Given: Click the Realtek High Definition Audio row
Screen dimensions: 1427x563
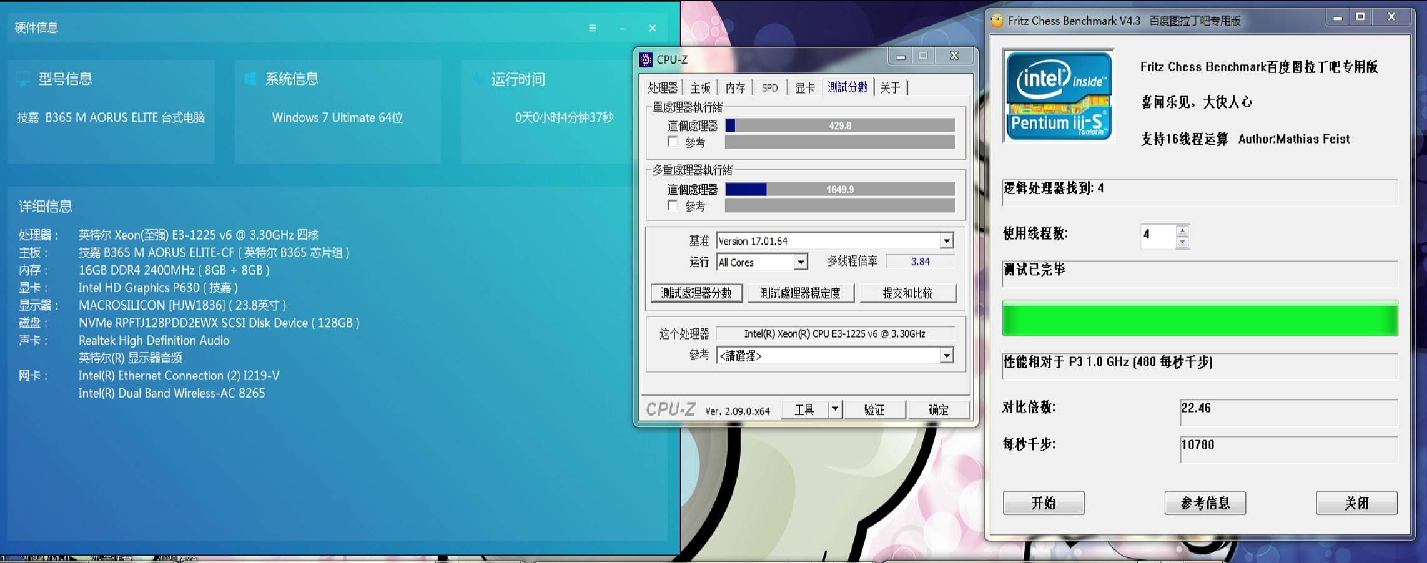Looking at the screenshot, I should tap(124, 340).
